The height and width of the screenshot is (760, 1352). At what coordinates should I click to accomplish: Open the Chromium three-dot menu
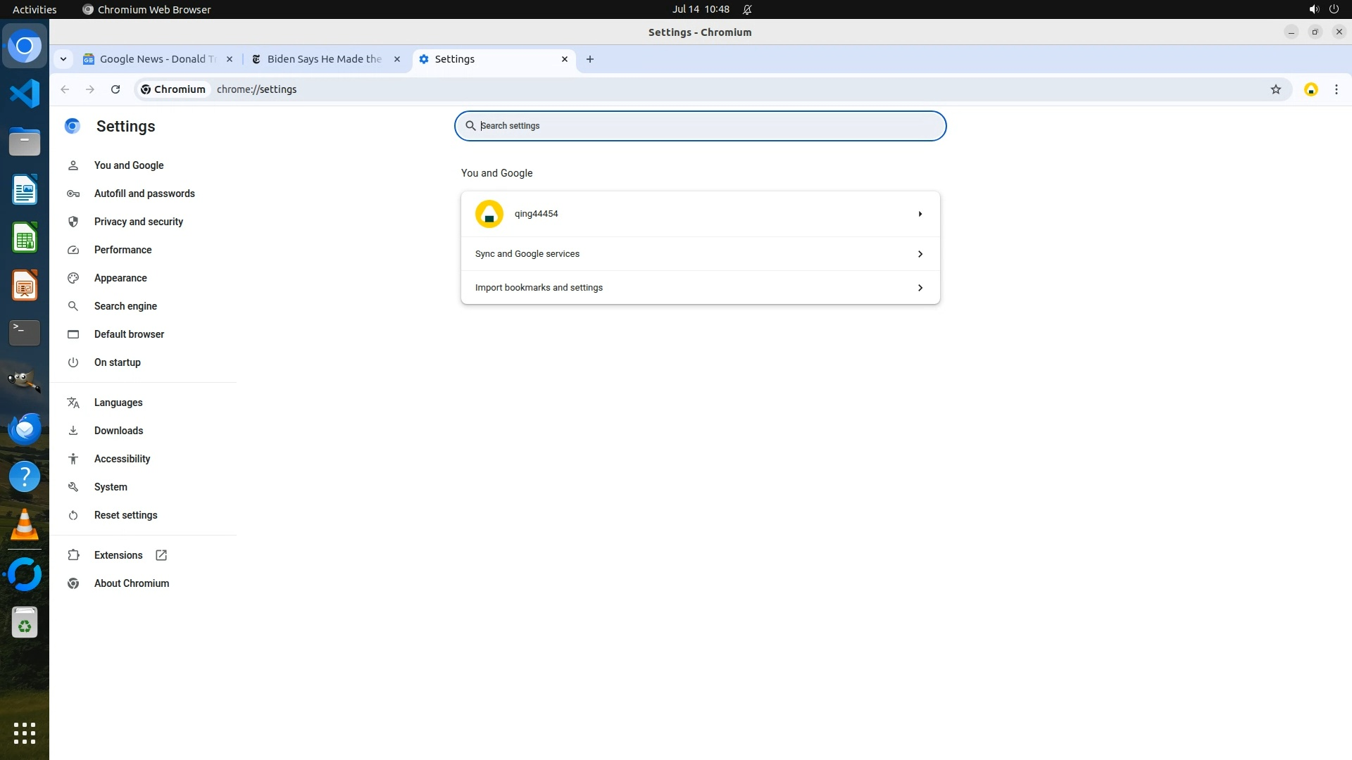pyautogui.click(x=1336, y=89)
